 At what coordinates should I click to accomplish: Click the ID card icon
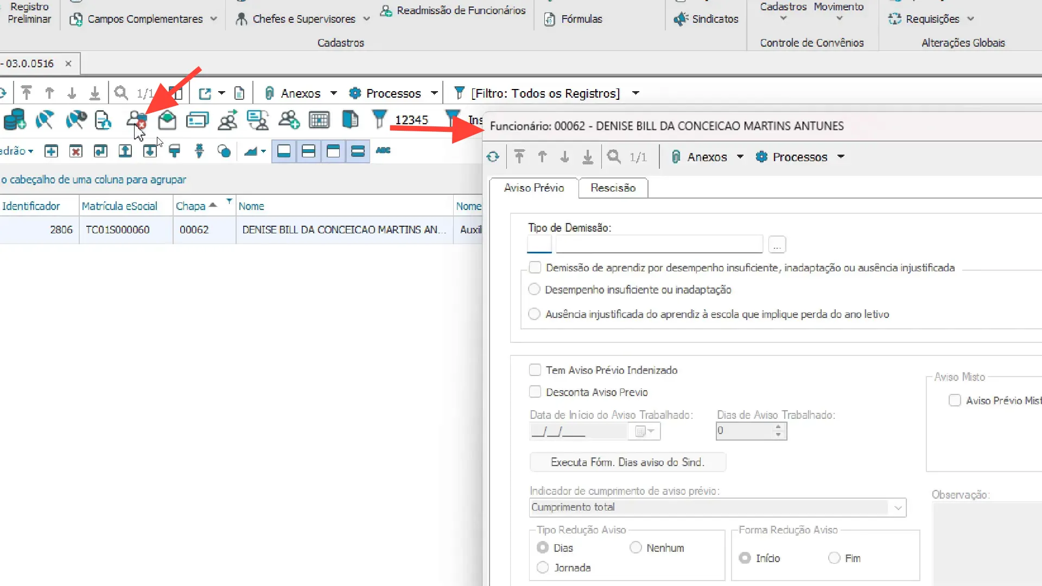click(x=197, y=120)
